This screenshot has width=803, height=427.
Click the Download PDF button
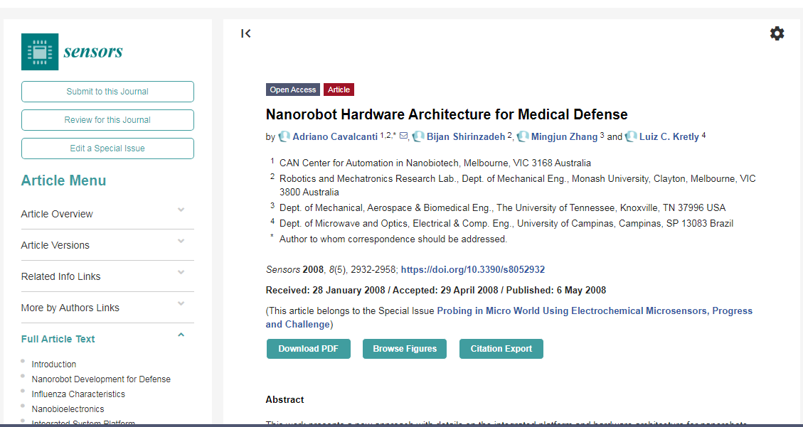pyautogui.click(x=308, y=349)
